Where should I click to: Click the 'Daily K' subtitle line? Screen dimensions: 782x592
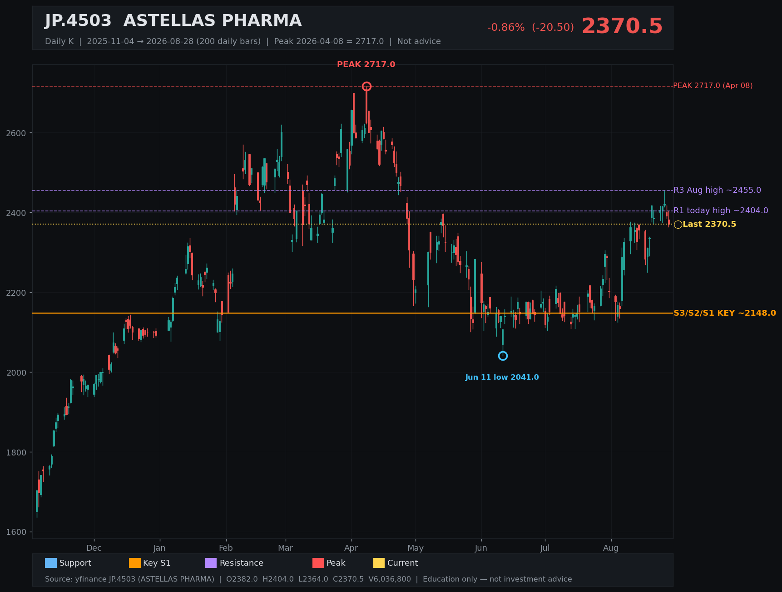(243, 41)
